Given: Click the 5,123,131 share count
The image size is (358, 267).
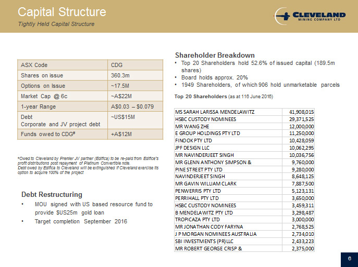Looking at the screenshot, I should (303, 191).
